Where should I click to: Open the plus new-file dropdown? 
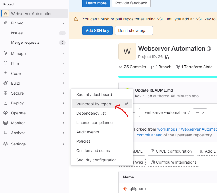click(200, 113)
